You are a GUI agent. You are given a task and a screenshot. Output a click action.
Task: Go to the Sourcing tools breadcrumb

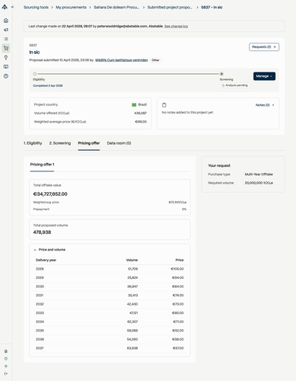(36, 8)
